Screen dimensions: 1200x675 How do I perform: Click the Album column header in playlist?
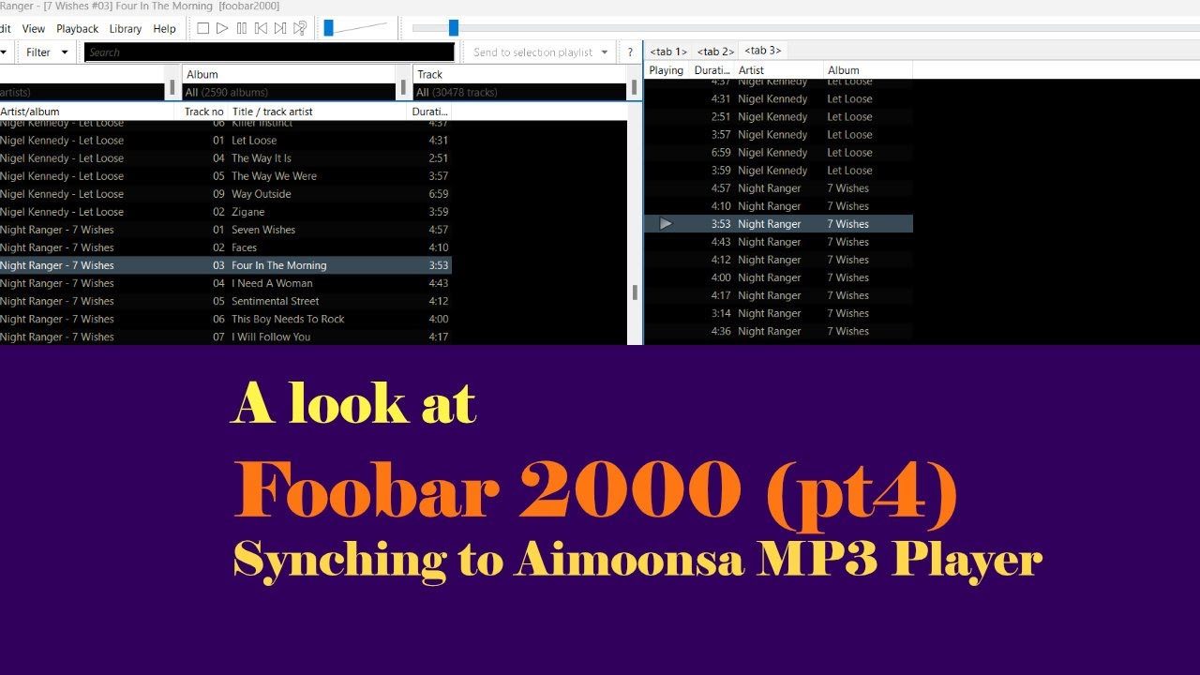(x=867, y=70)
